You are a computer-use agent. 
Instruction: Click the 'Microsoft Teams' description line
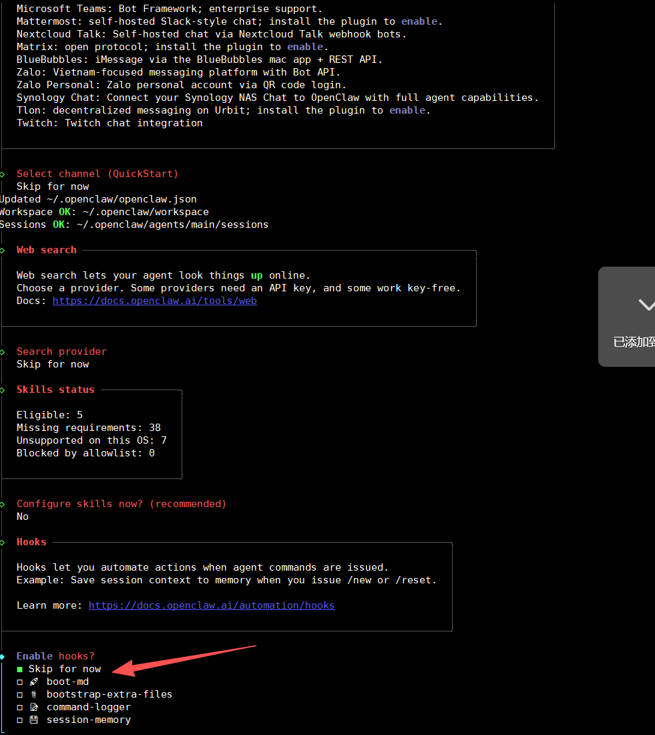click(169, 9)
